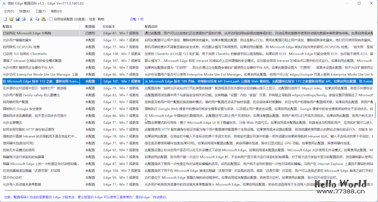Select the 显示中心边栏 configuration row

coord(13,178)
